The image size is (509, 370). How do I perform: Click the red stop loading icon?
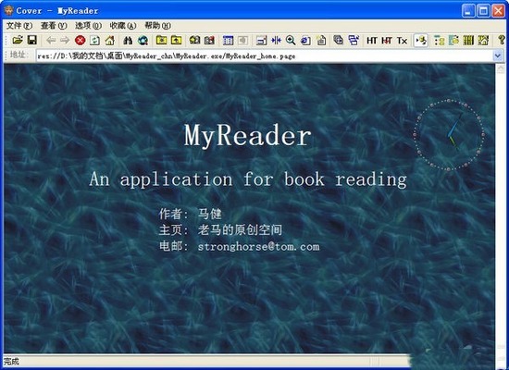coord(80,41)
